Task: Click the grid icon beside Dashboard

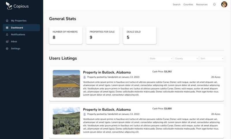Action: click(7, 28)
